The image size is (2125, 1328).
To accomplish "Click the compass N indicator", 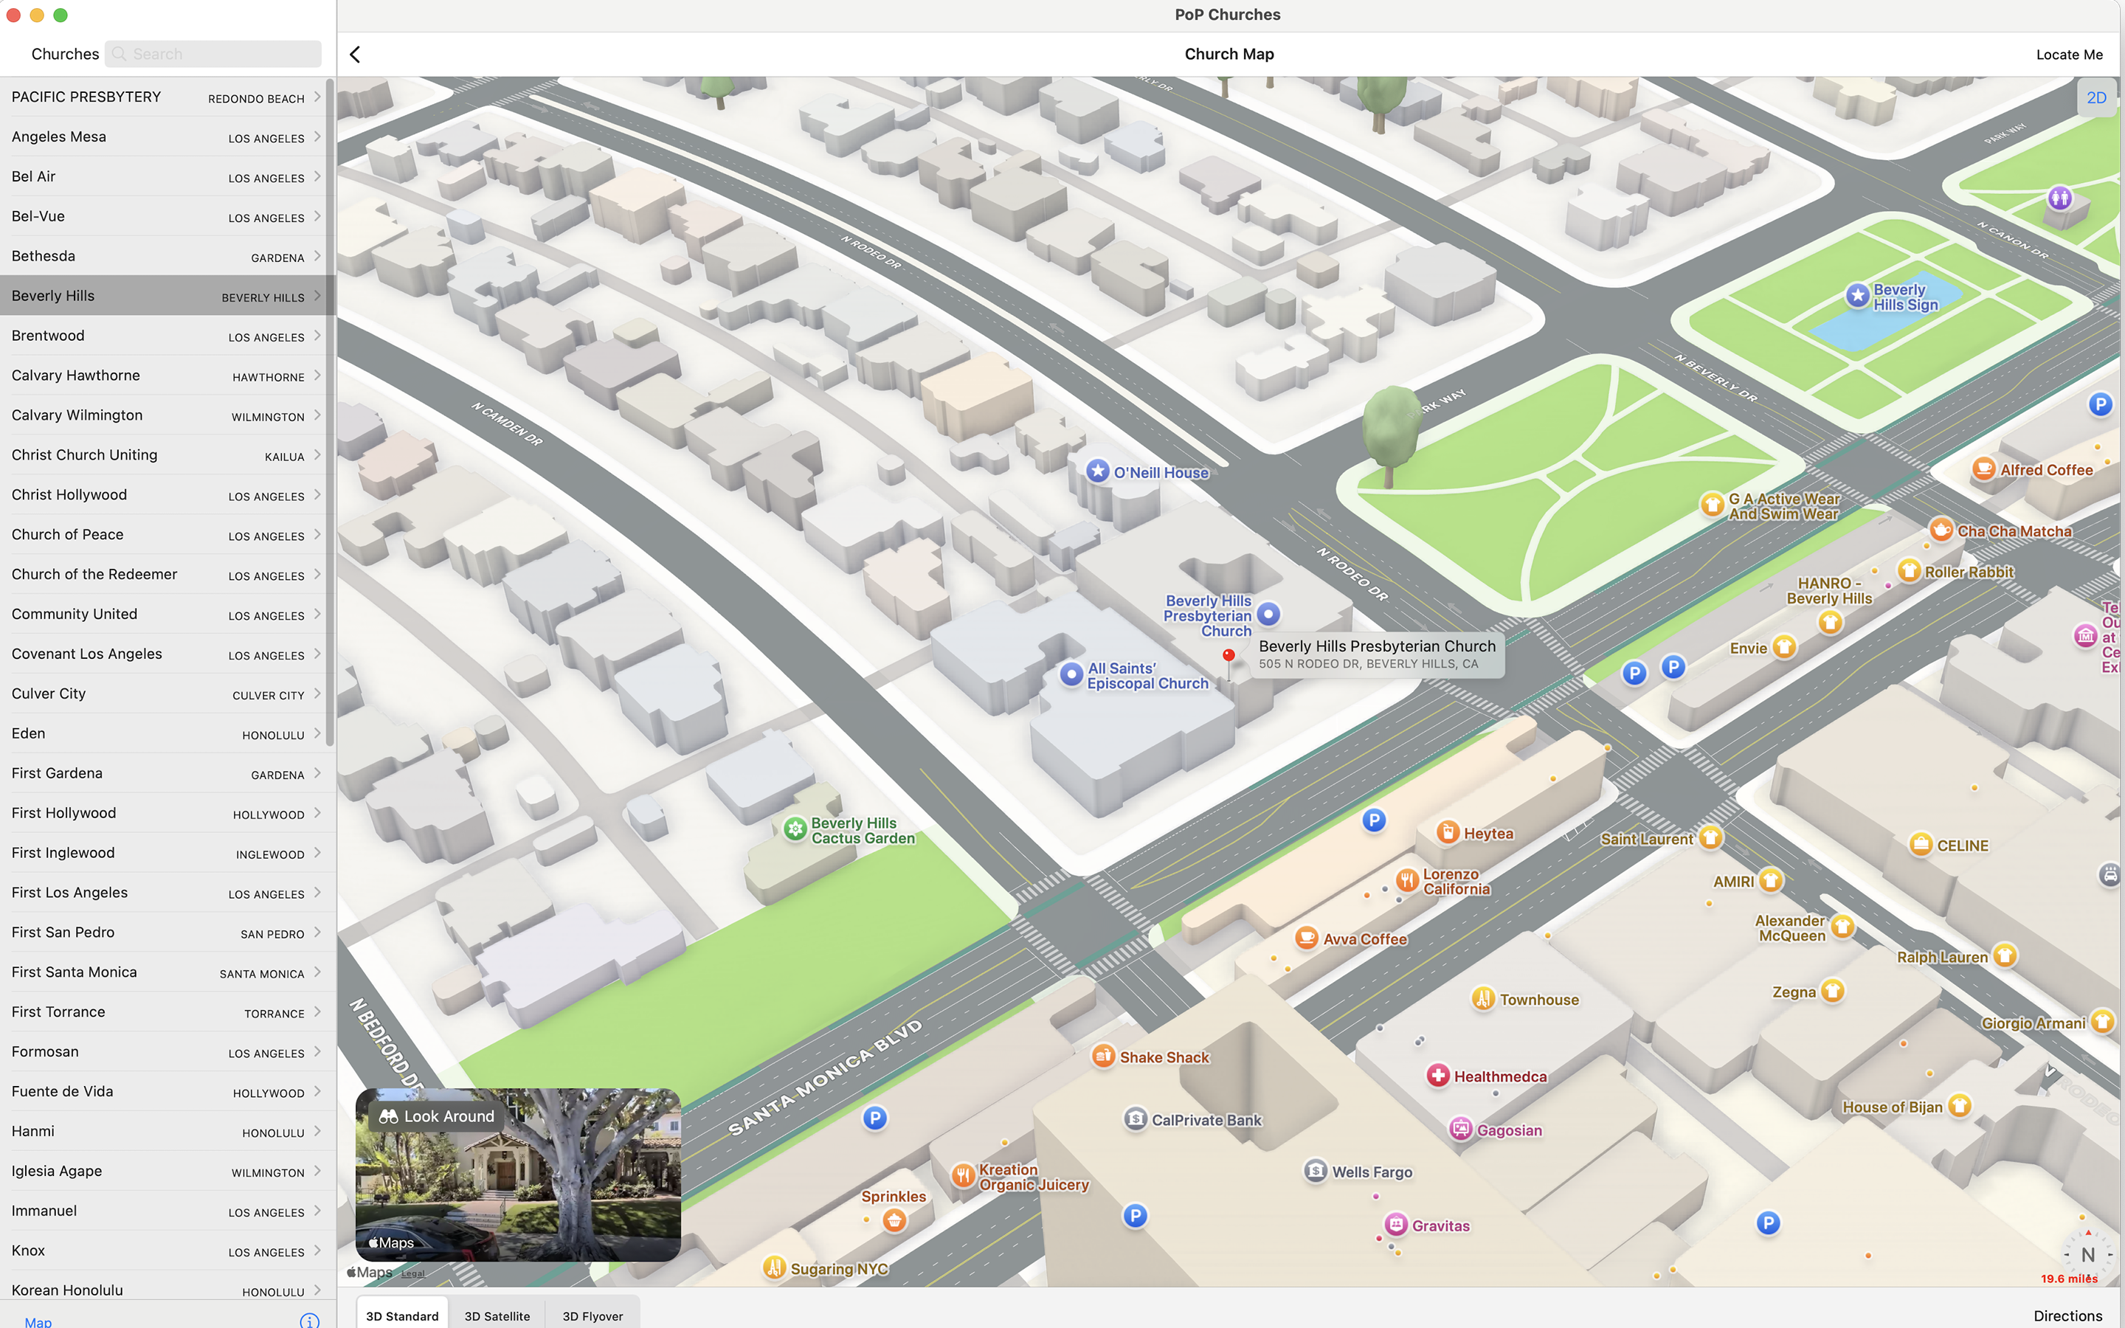I will pos(2087,1254).
